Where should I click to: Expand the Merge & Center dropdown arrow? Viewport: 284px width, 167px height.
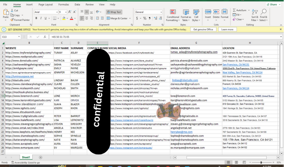(130, 18)
